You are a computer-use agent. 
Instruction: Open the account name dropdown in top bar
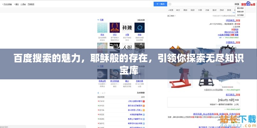(x=7, y=4)
